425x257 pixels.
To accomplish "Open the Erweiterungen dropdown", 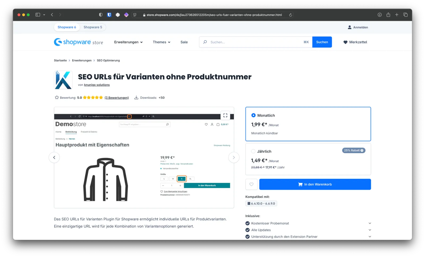I will [x=128, y=42].
